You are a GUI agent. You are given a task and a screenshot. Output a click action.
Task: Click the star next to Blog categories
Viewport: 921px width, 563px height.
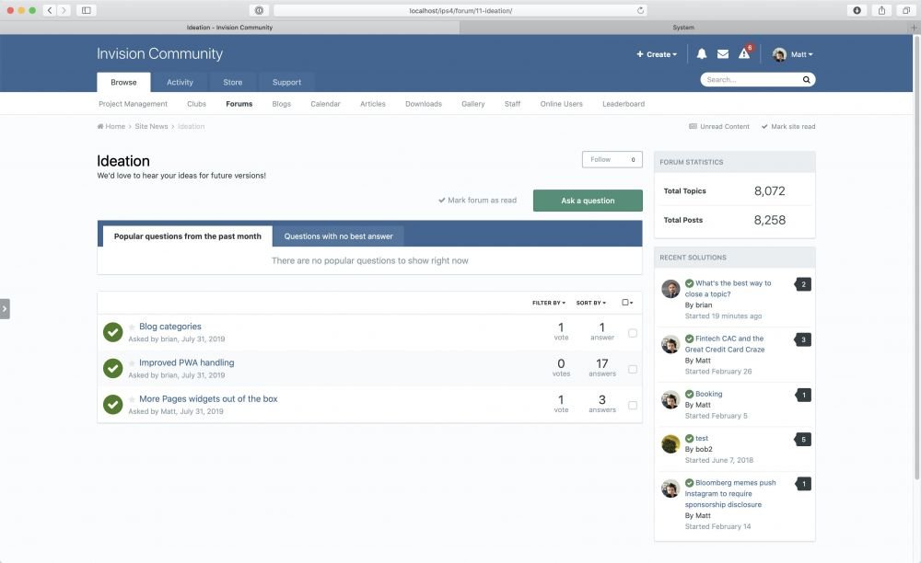click(x=132, y=327)
